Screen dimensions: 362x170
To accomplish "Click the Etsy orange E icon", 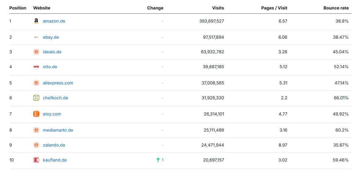I will pyautogui.click(x=36, y=114).
